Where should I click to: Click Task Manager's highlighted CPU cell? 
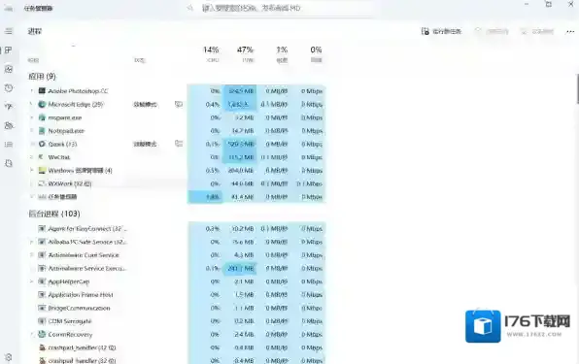[205, 197]
